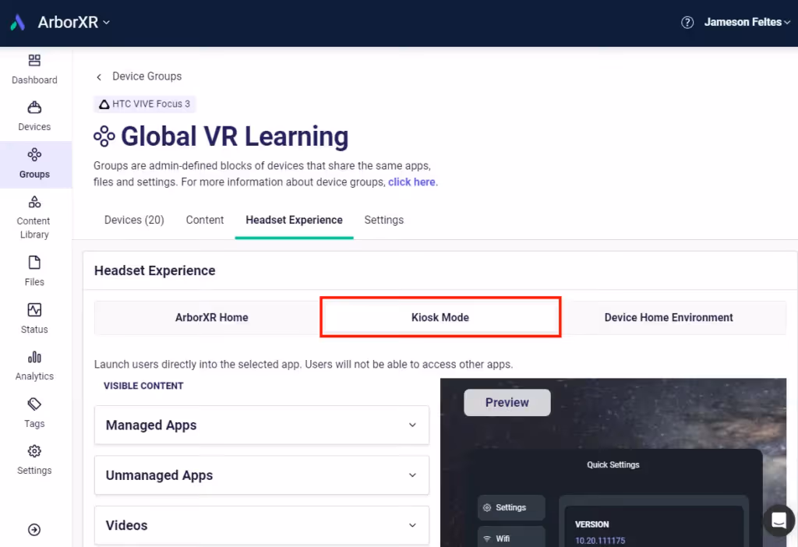Viewport: 798px width, 547px height.
Task: Open the help question mark icon
Action: 687,23
